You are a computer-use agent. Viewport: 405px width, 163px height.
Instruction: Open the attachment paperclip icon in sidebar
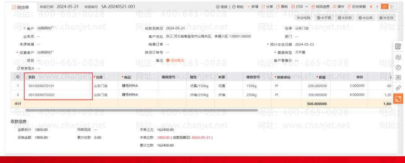[398, 88]
